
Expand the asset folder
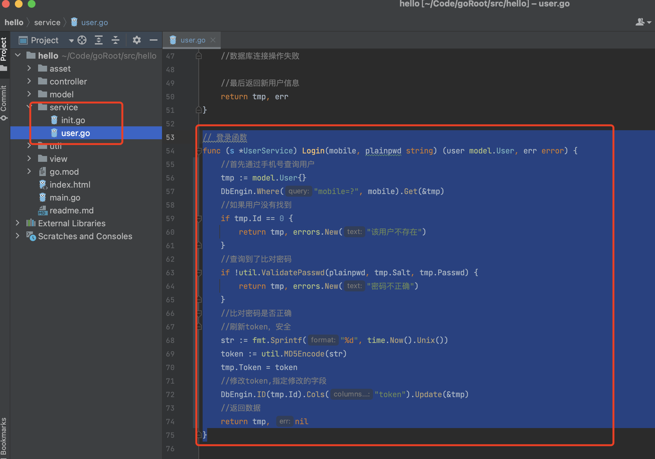click(x=29, y=68)
